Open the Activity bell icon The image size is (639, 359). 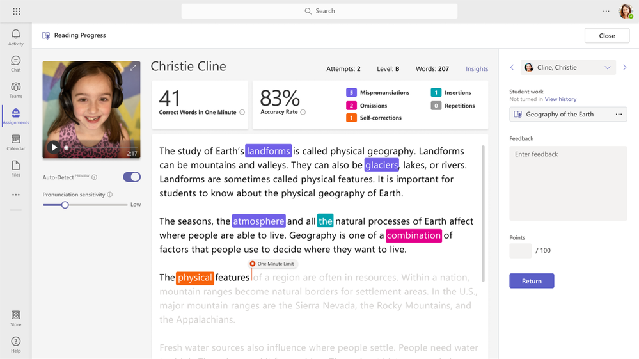(16, 34)
